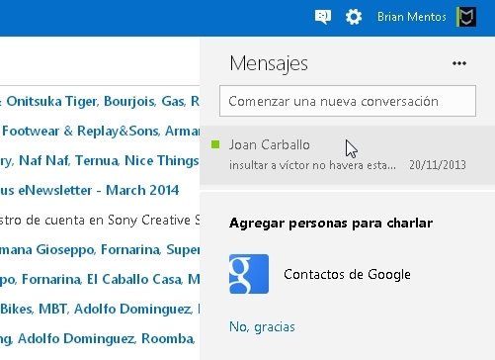
Task: Open email Naf Naf, Ternua, Nice Things
Action: pos(100,160)
